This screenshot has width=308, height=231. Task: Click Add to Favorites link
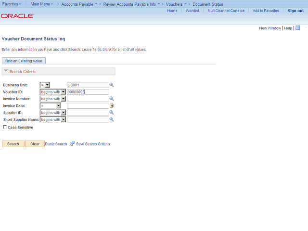pyautogui.click(x=266, y=11)
